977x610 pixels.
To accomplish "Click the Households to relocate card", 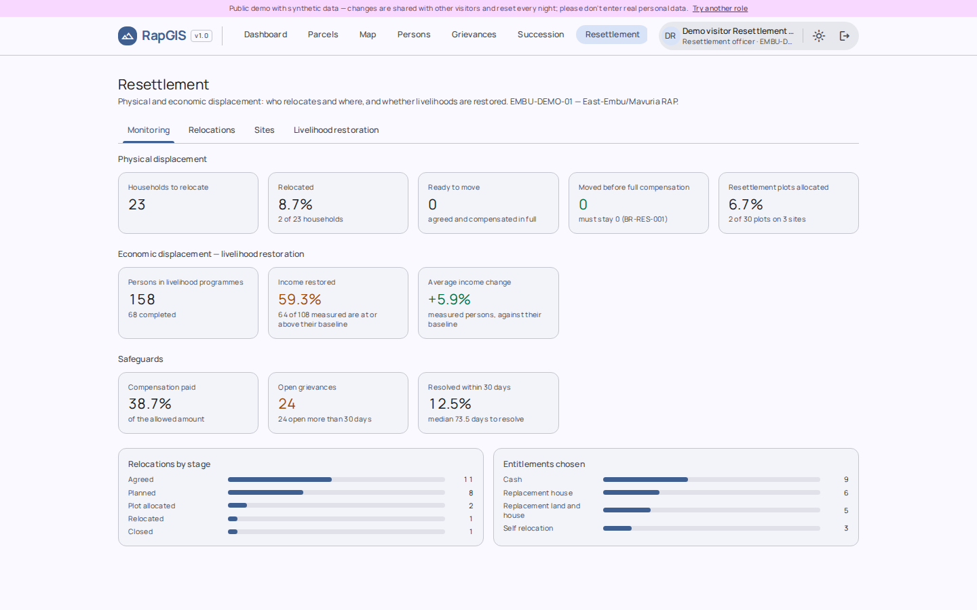I will 188,203.
